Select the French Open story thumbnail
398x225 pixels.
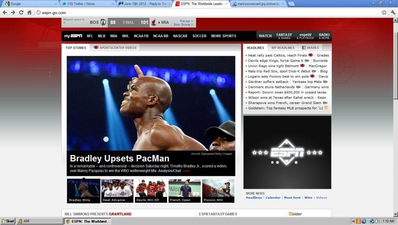click(185, 191)
